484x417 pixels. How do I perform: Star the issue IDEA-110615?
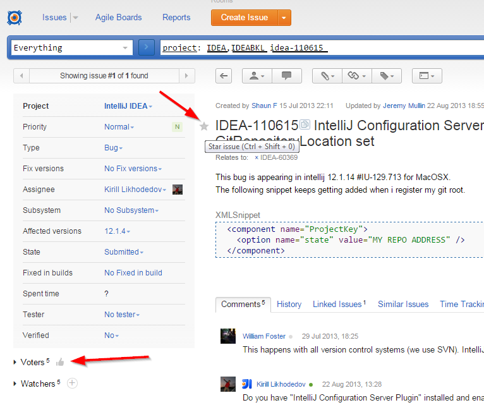pyautogui.click(x=203, y=126)
